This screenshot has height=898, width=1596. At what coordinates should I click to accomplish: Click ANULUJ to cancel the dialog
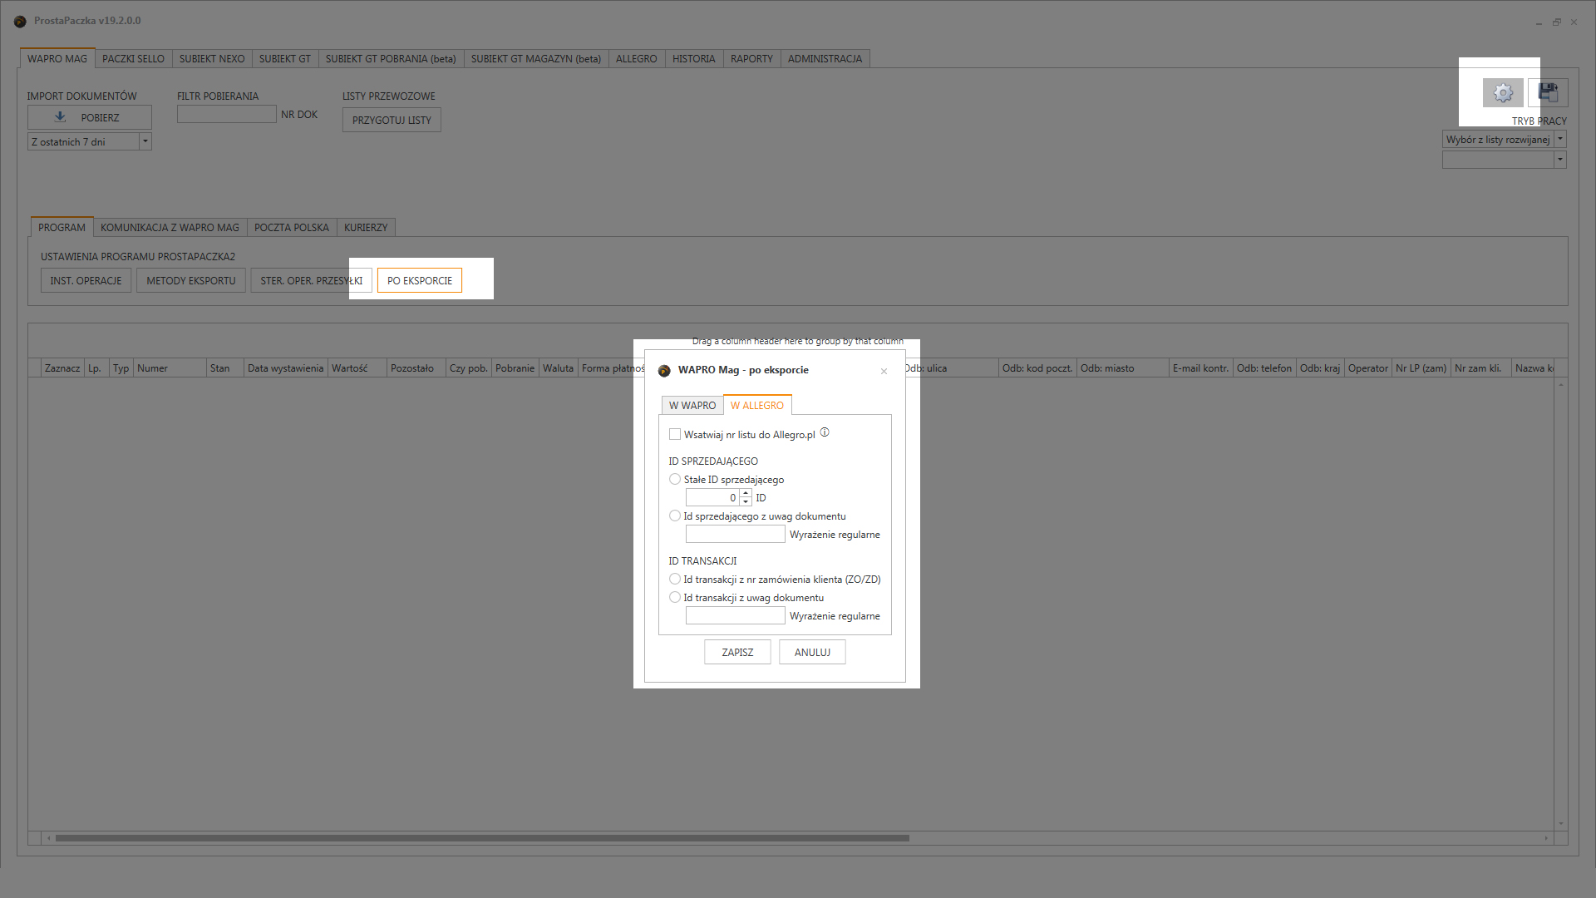point(812,652)
